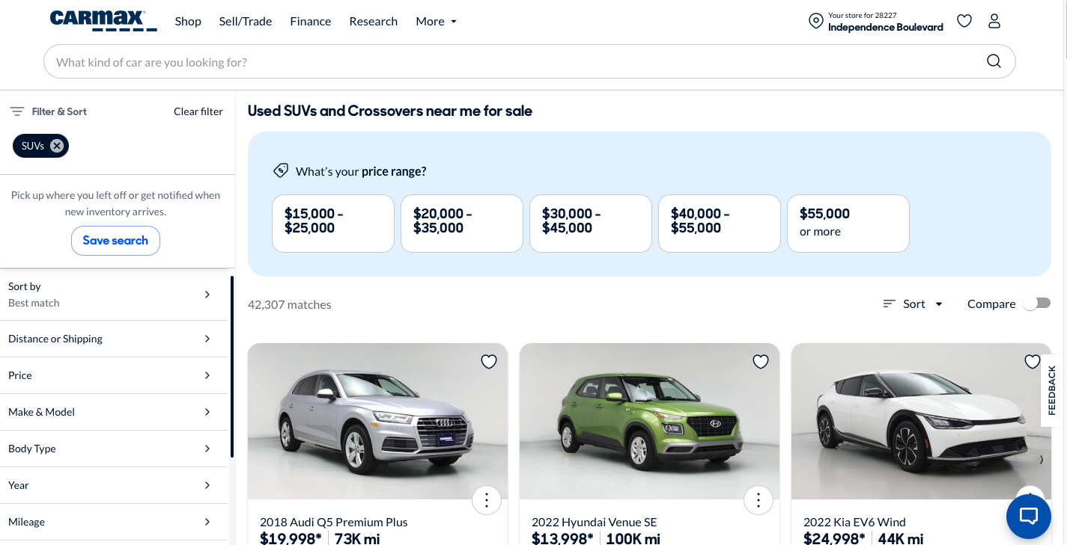Click the car search input field
Viewport: 1067px width, 545px height.
(509, 62)
